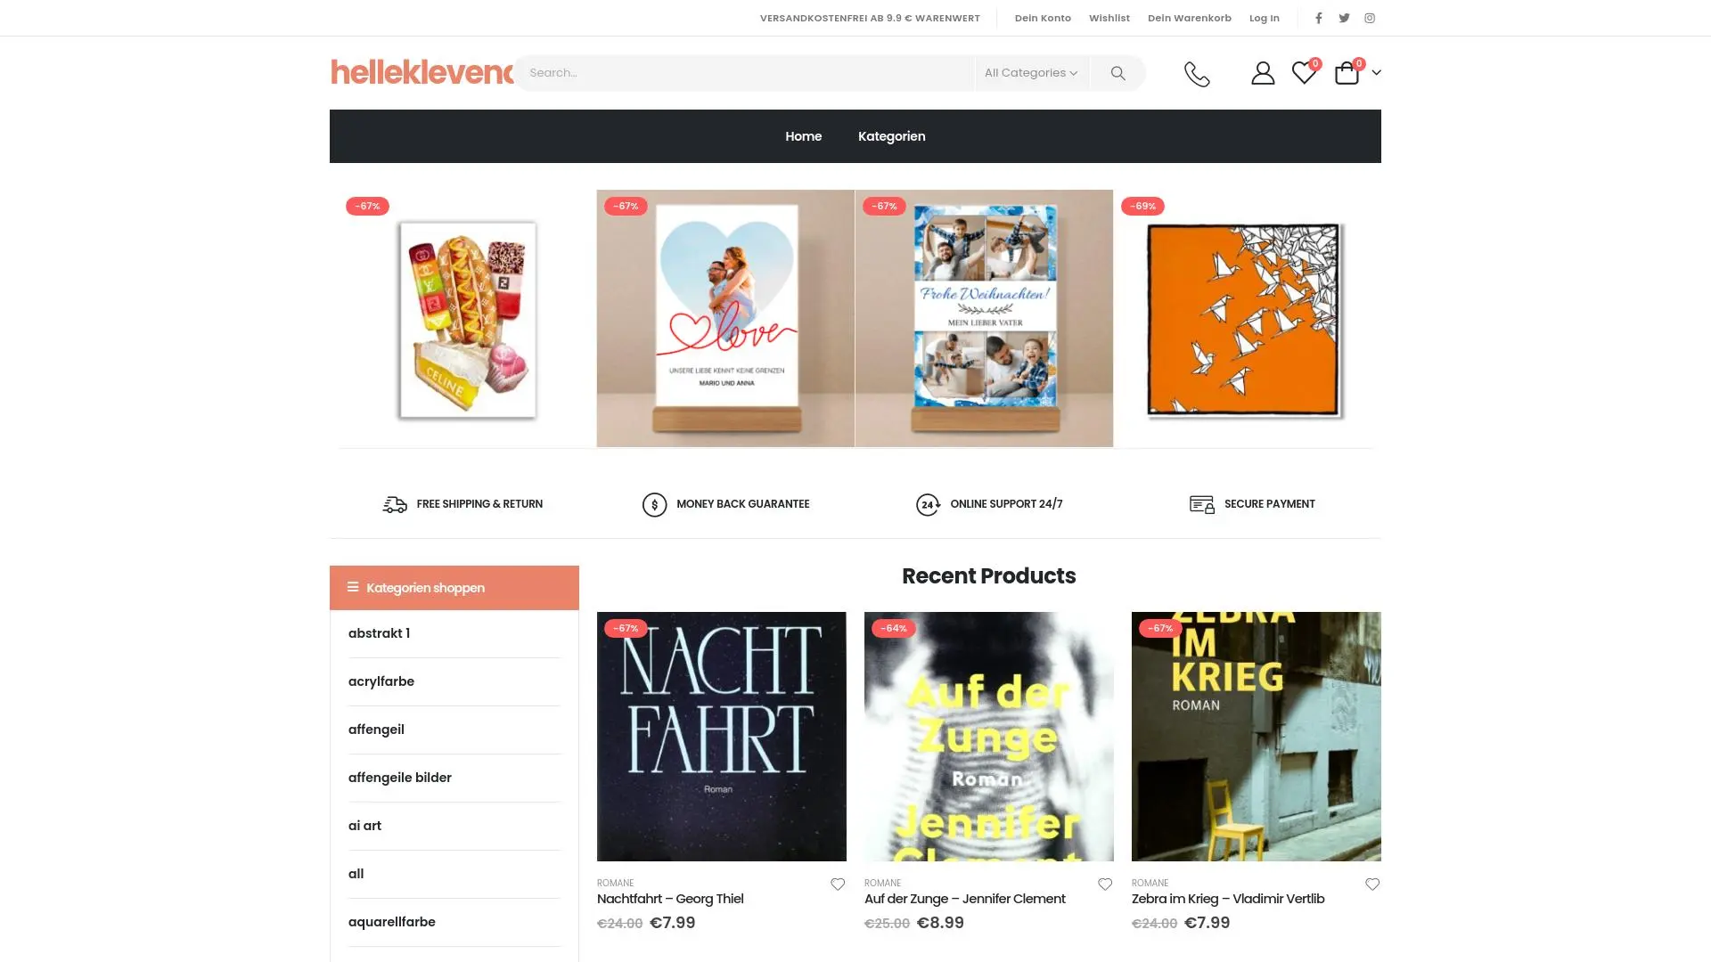This screenshot has height=962, width=1711.
Task: Toggle wishlist heart for Auf der Zunge
Action: pos(1105,885)
